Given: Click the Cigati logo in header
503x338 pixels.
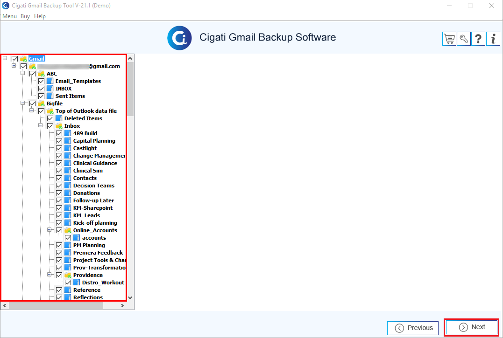Looking at the screenshot, I should click(x=179, y=38).
